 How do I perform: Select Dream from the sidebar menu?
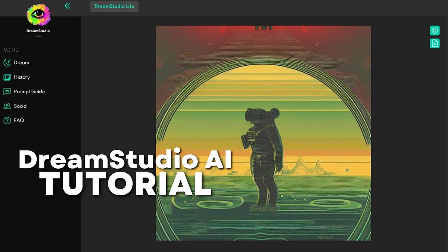tap(21, 62)
